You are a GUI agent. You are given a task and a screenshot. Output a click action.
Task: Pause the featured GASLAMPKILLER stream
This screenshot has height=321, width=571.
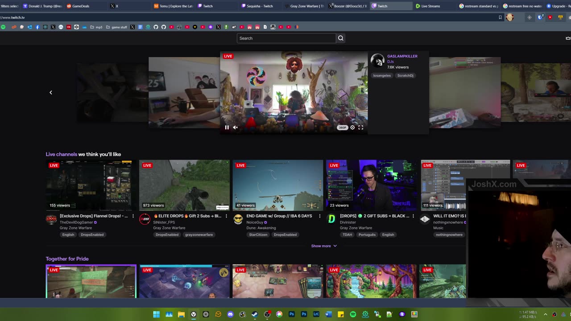coord(227,128)
